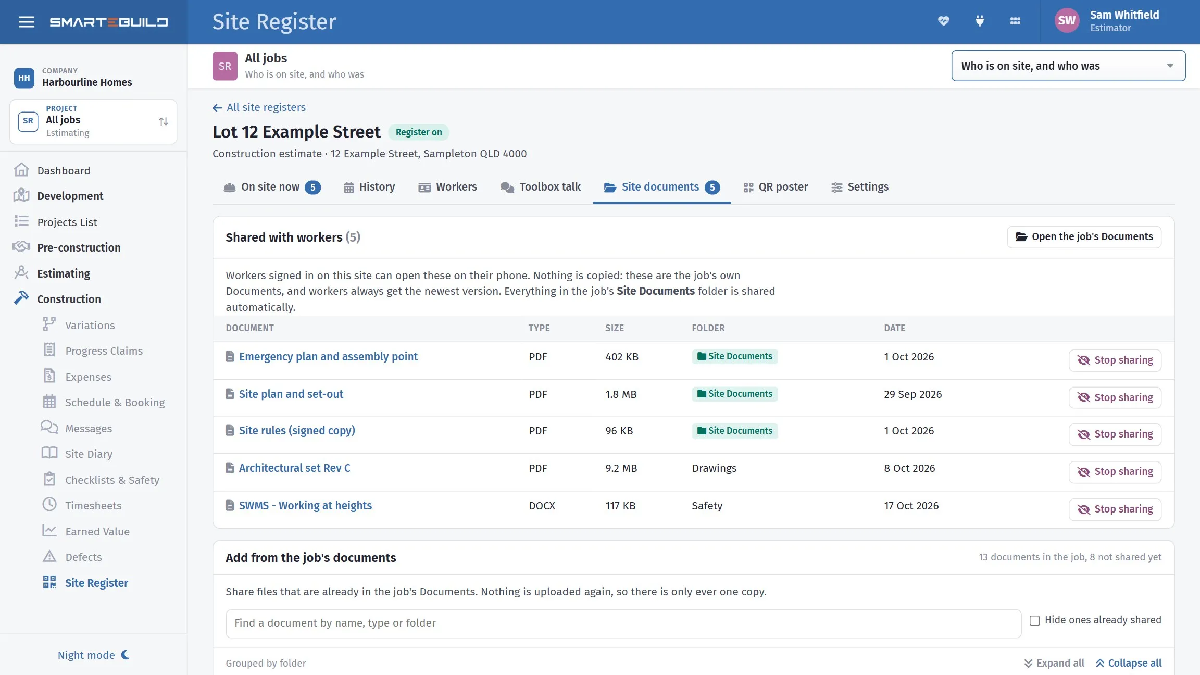
Task: Switch to the On site now tab
Action: coord(272,187)
